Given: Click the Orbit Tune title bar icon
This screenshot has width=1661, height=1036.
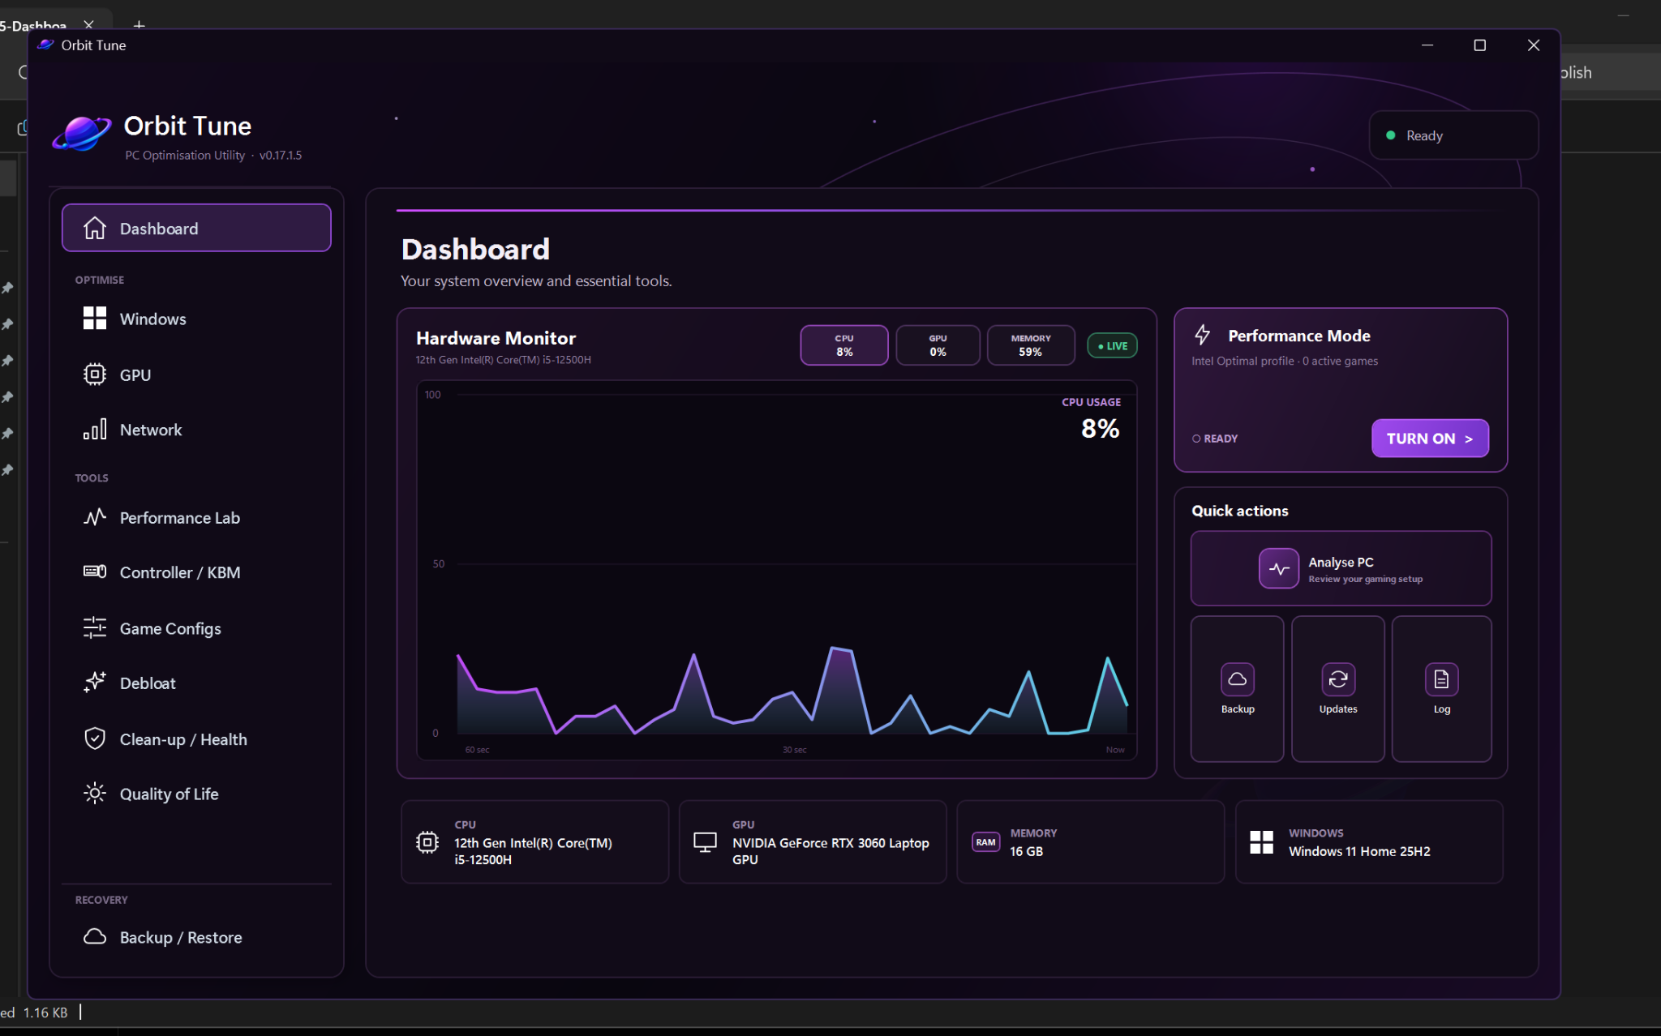Looking at the screenshot, I should pos(46,45).
